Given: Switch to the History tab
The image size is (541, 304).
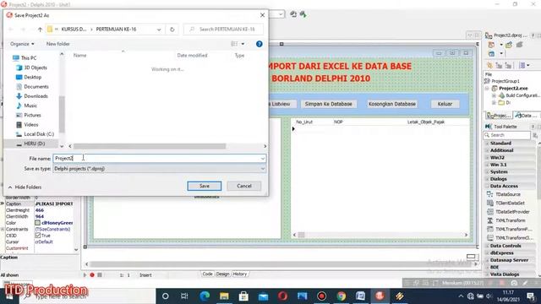Looking at the screenshot, I should click(239, 274).
